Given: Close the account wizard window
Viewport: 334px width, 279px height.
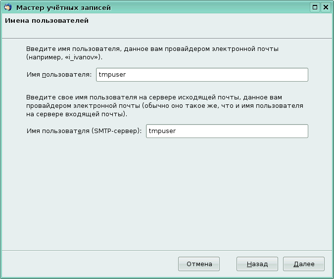Looking at the screenshot, I should coord(326,7).
